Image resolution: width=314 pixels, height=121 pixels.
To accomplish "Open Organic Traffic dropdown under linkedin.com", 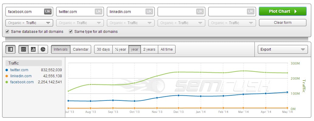I will (x=131, y=23).
